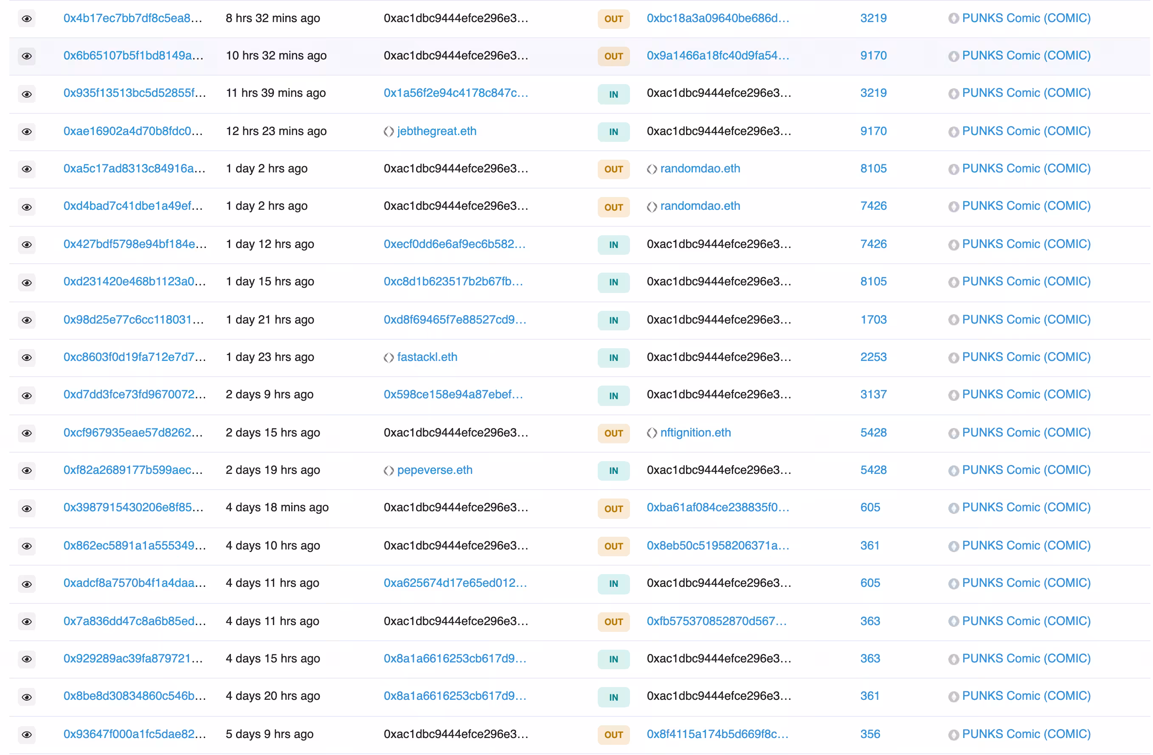
Task: Open token ID 1703 link
Action: click(873, 320)
